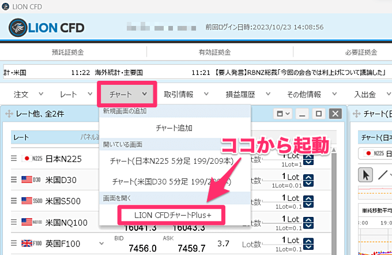The height and width of the screenshot is (255, 392).
Task: Adjust lot stepper for 英国F100
Action: click(x=308, y=244)
